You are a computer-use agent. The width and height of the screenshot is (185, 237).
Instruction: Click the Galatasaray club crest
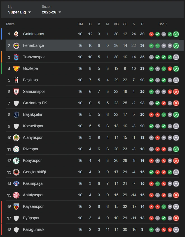coord(16,34)
